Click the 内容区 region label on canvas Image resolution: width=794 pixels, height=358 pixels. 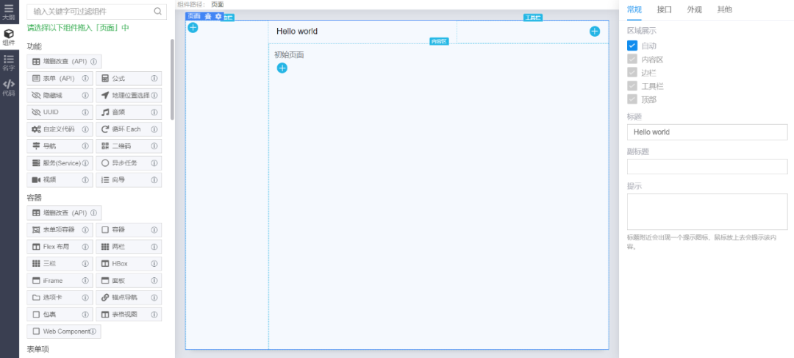(439, 41)
